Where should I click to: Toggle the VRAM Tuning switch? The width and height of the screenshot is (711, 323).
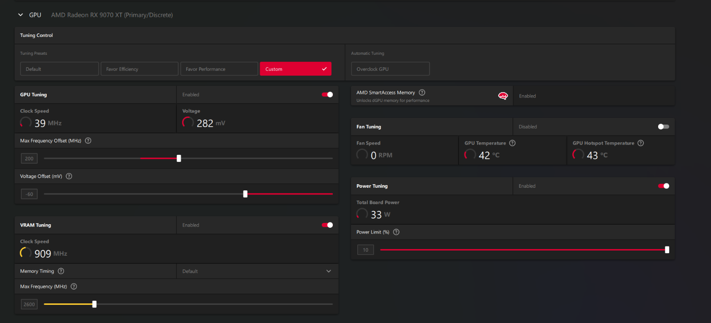(x=328, y=225)
